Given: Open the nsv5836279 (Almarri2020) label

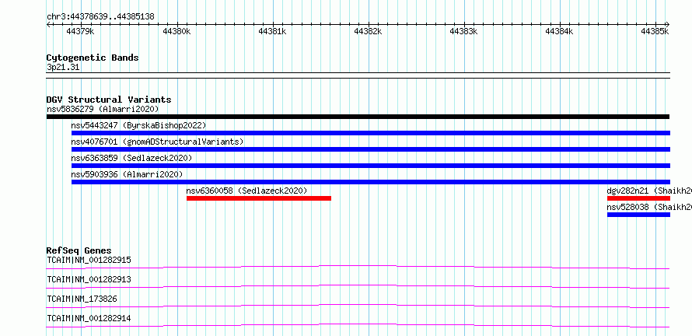Looking at the screenshot, I should pos(103,109).
